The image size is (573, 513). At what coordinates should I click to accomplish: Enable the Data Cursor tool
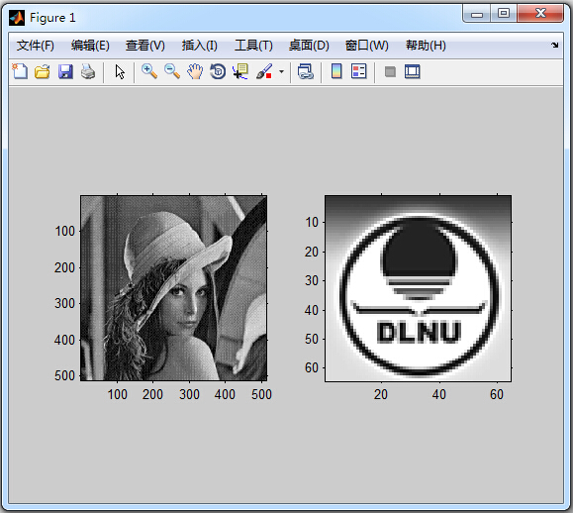tap(240, 71)
